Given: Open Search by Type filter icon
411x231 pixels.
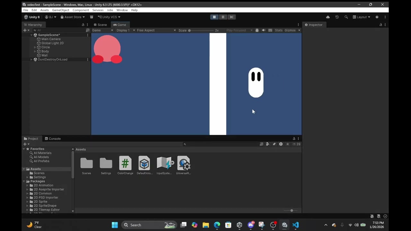Looking at the screenshot, I should [x=268, y=144].
